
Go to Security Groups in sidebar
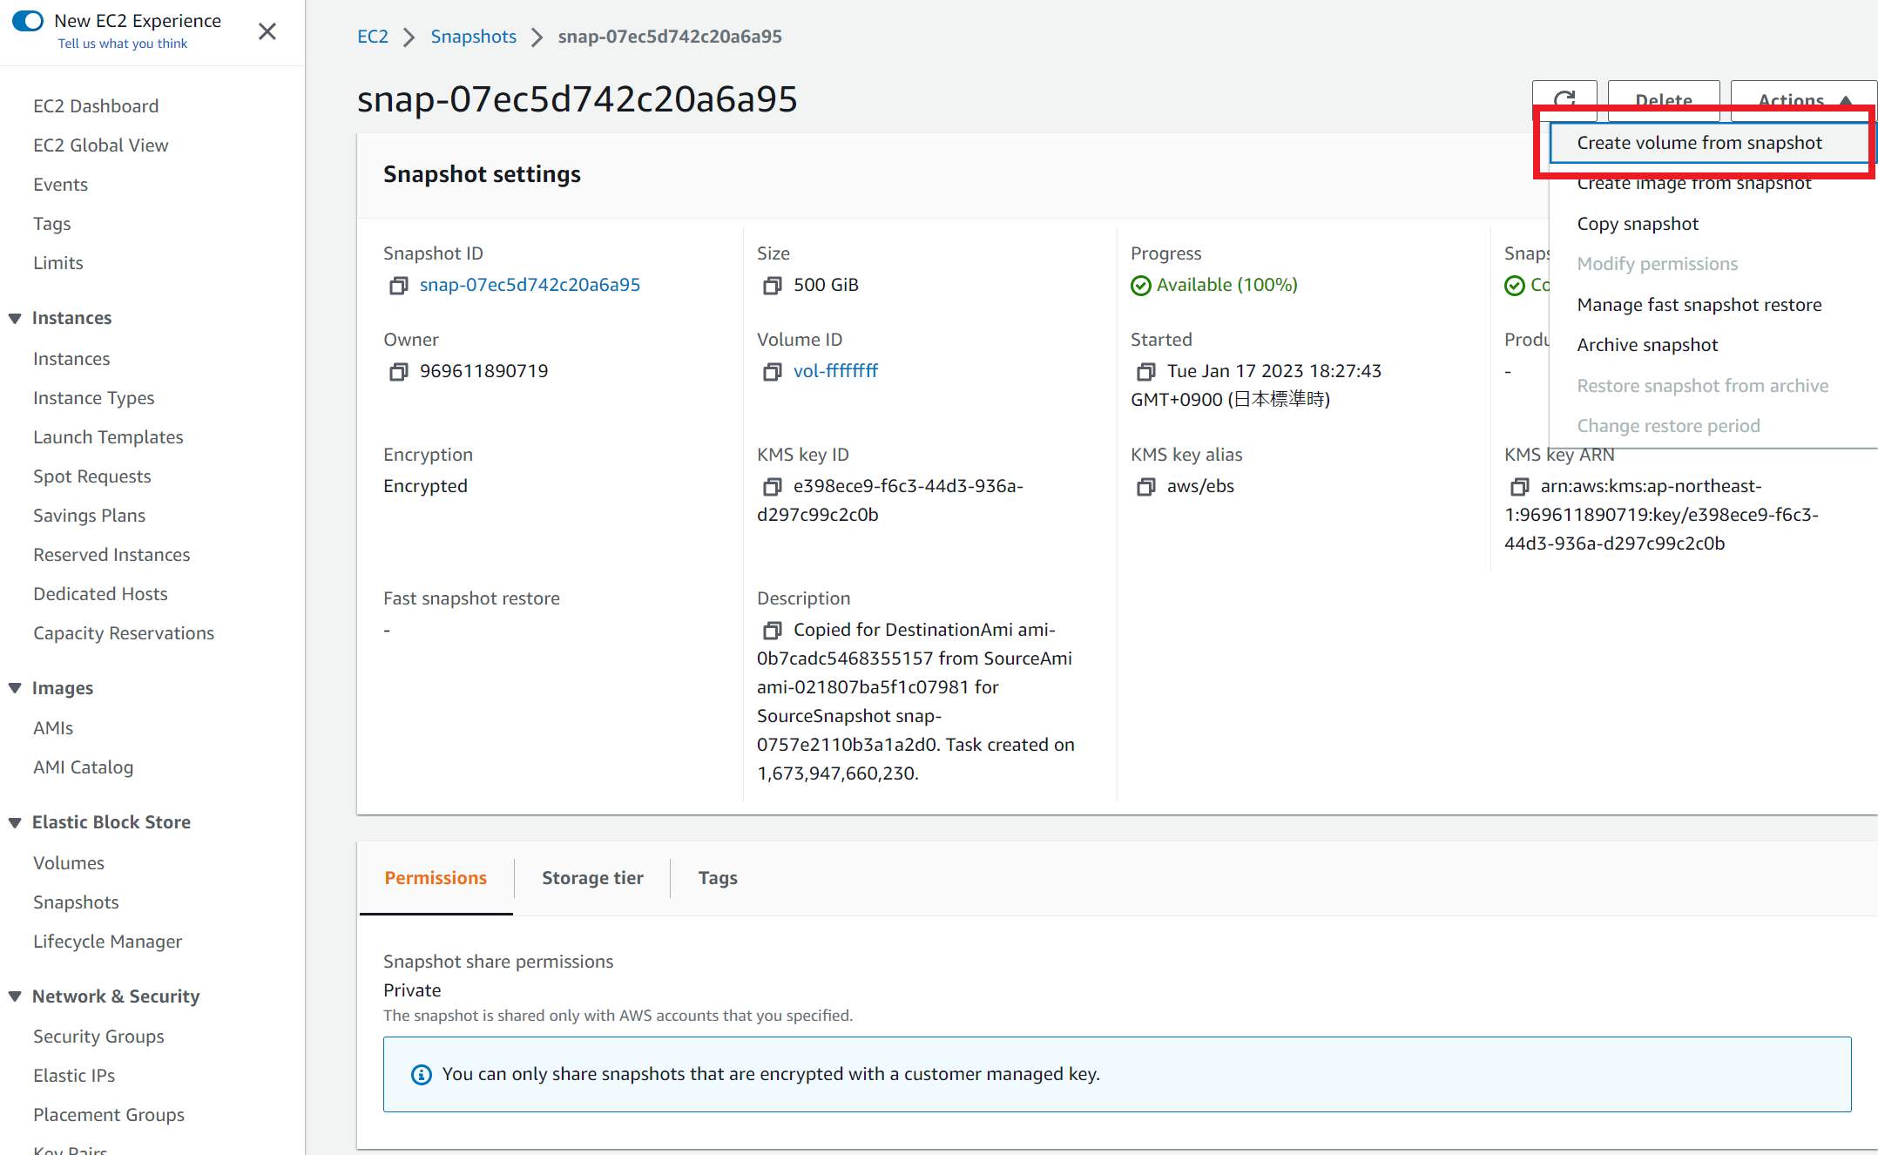tap(98, 1037)
